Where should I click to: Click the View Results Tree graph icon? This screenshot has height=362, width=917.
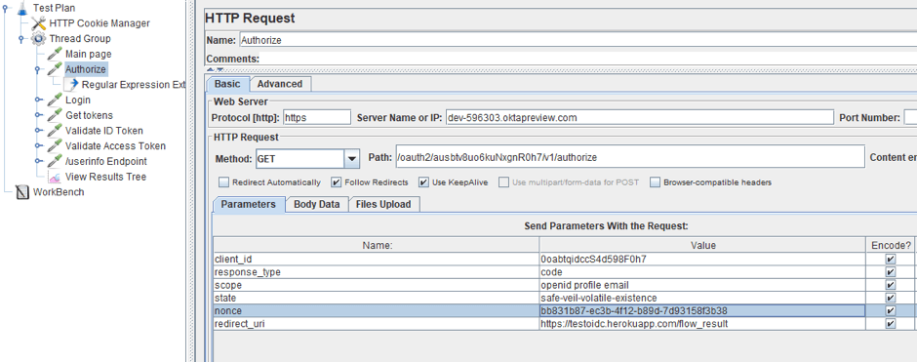click(x=55, y=177)
